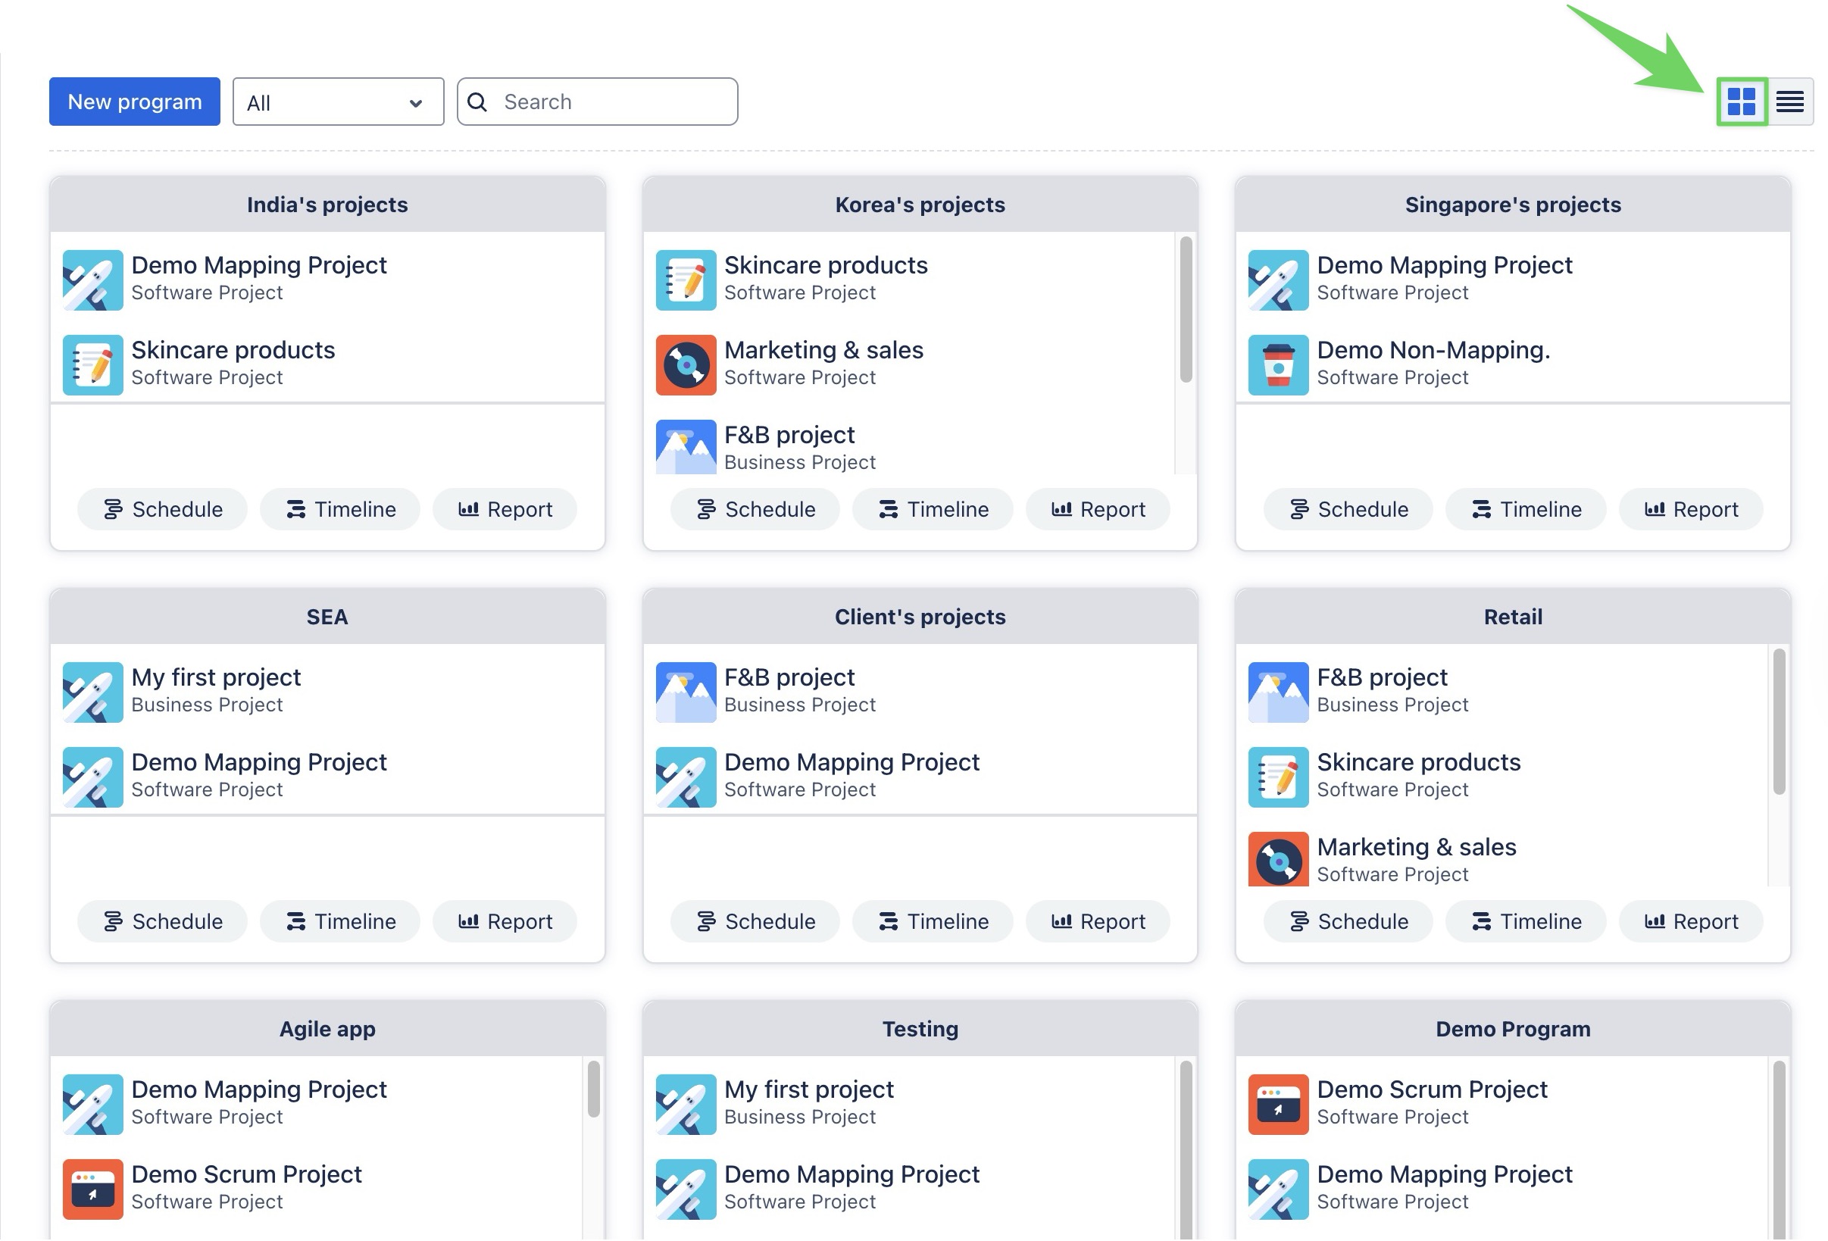Click the New program button
This screenshot has height=1241, width=1828.
point(135,102)
